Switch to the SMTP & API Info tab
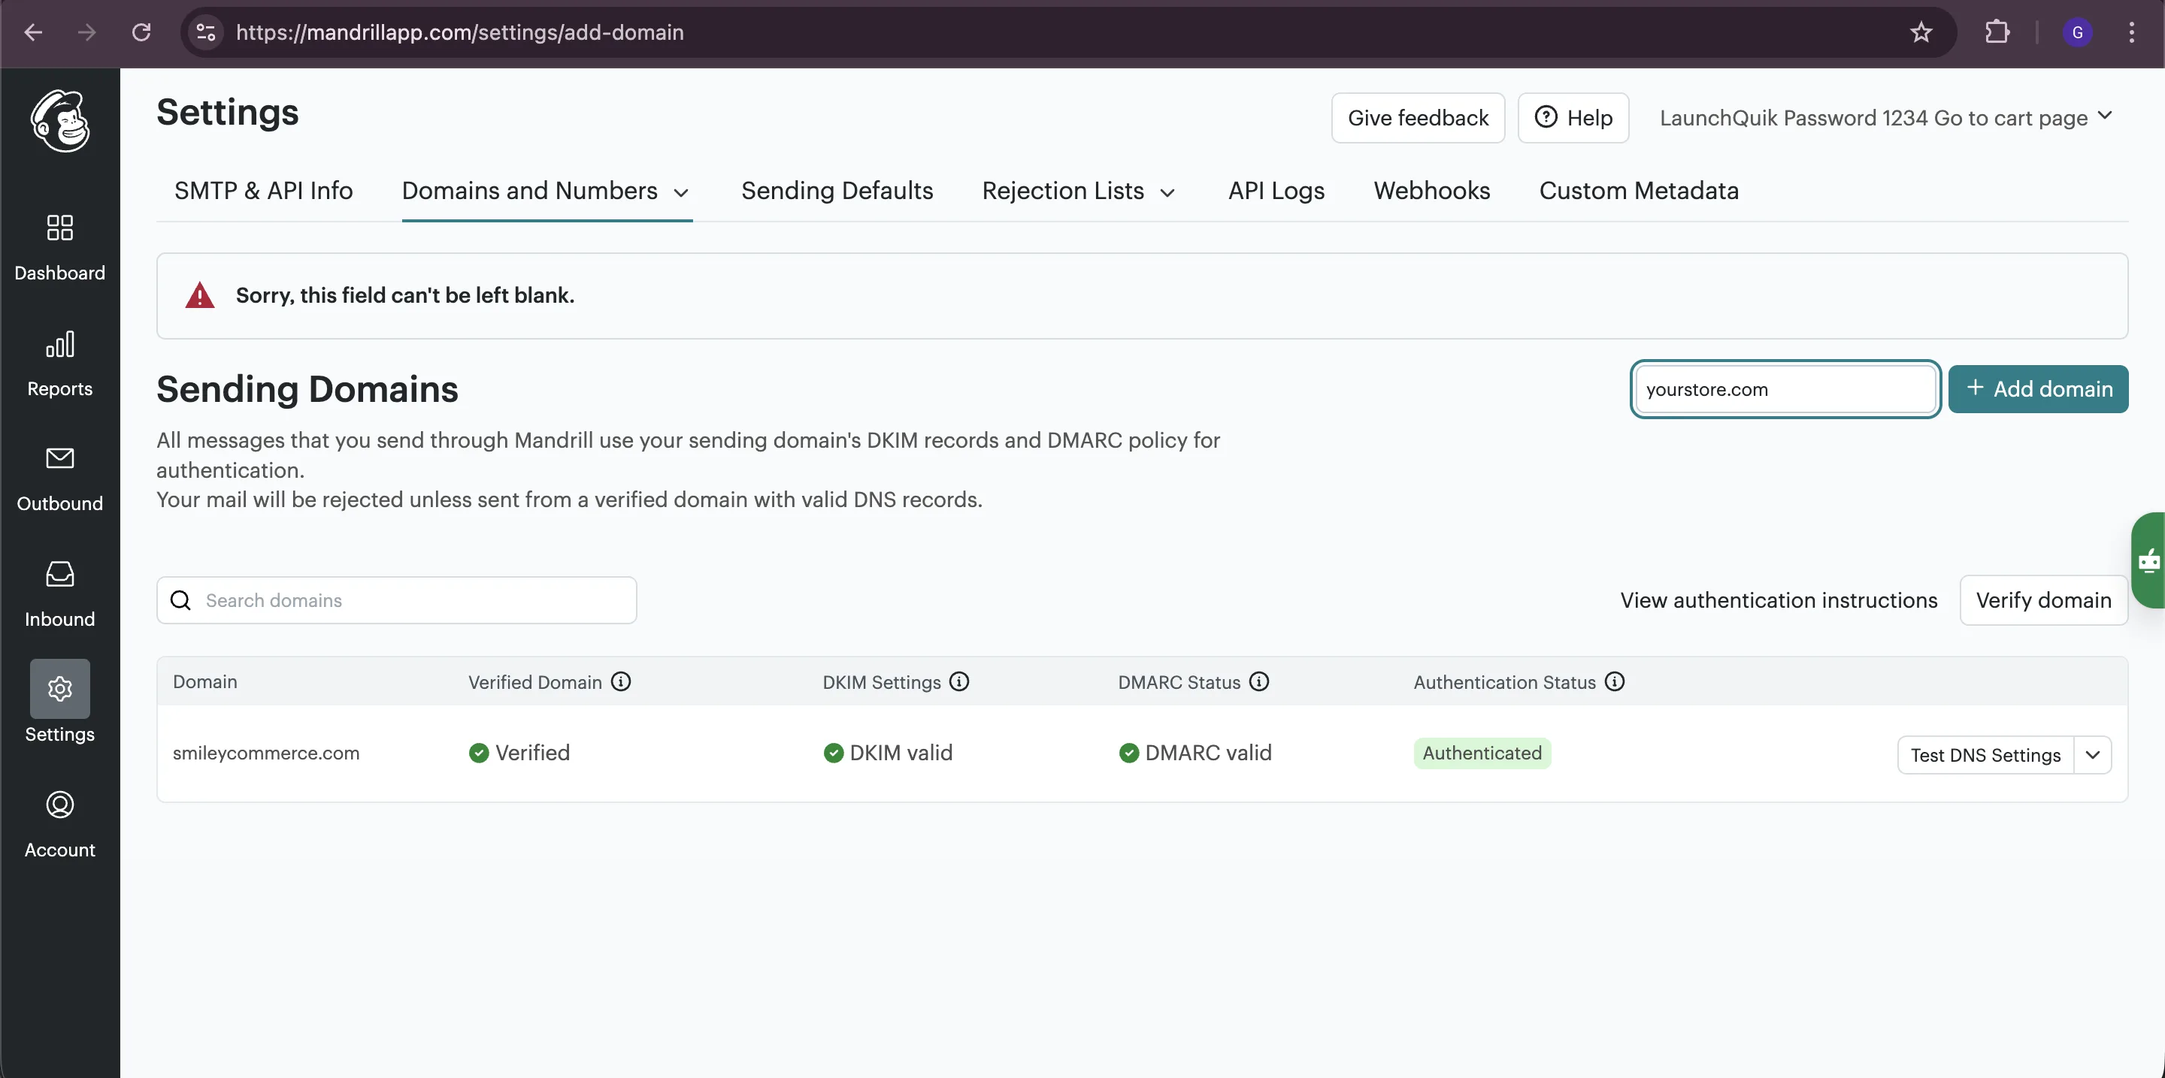The image size is (2165, 1078). (264, 191)
